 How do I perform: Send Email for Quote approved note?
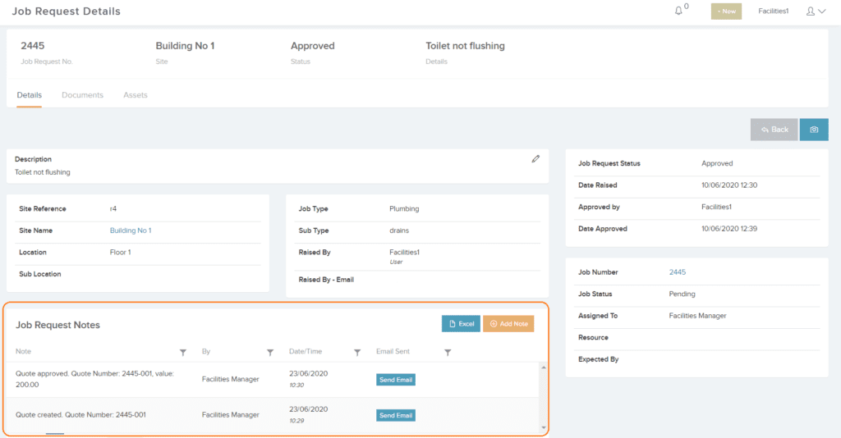click(x=396, y=380)
